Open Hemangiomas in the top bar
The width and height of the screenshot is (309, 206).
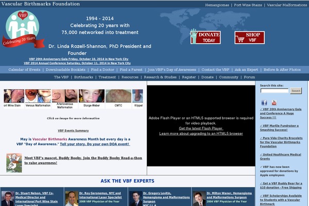(x=217, y=5)
